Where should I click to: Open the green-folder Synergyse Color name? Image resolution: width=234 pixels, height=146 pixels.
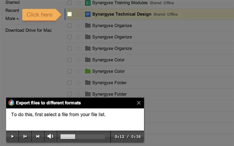(x=108, y=71)
